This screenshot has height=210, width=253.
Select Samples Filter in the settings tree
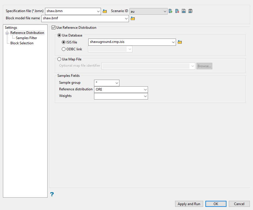[x=26, y=38]
